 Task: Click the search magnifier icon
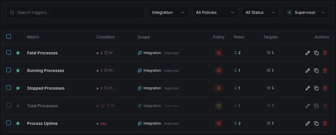coord(12,12)
